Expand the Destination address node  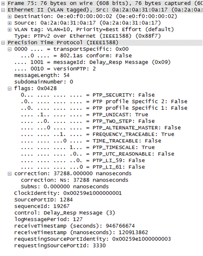click(9, 16)
